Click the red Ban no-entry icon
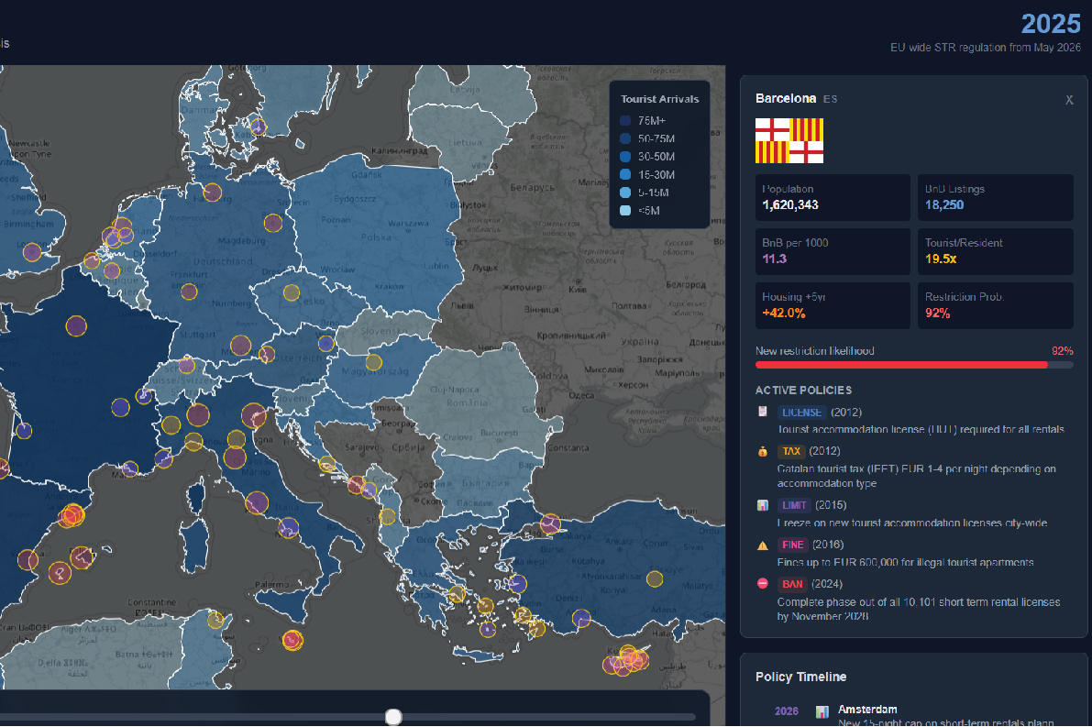This screenshot has width=1092, height=727. (763, 584)
